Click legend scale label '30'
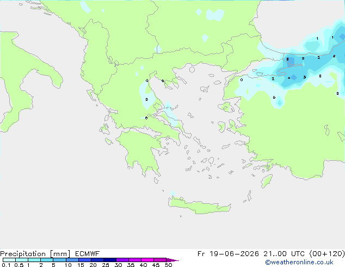The image size is (345, 267). [x=118, y=265]
